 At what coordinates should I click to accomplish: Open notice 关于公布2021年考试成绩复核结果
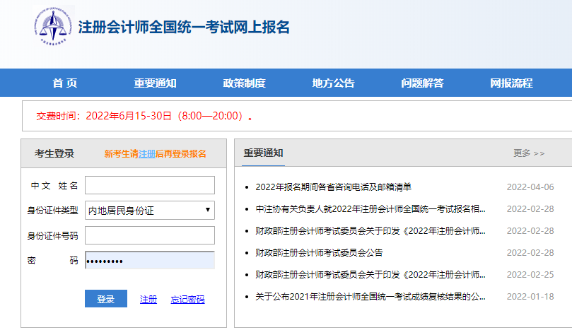point(370,297)
